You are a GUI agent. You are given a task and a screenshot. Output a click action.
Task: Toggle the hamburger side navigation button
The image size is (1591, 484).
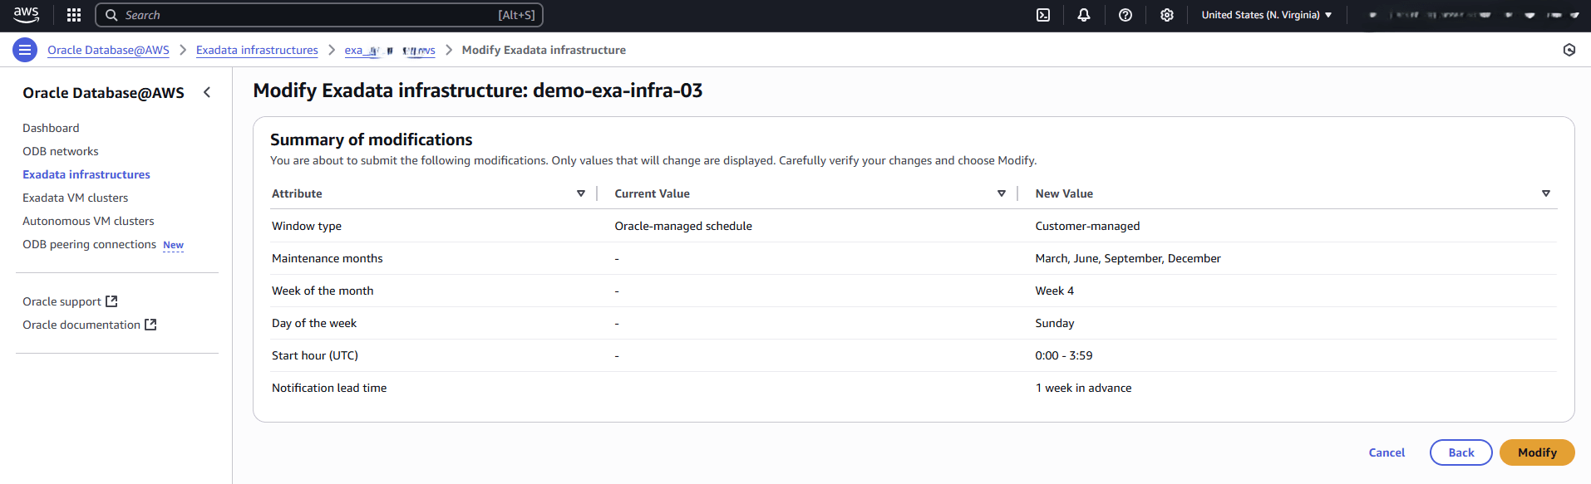25,50
